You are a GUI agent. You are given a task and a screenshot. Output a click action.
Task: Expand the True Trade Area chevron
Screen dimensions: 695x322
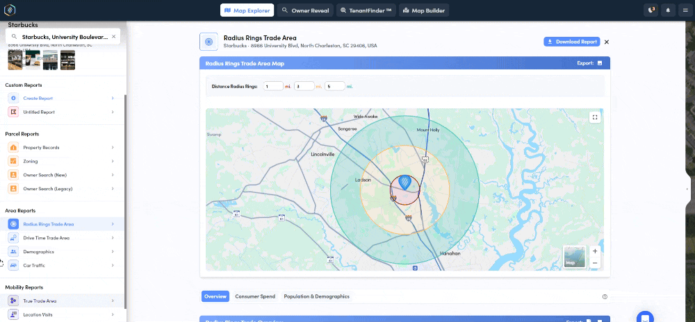[113, 300]
